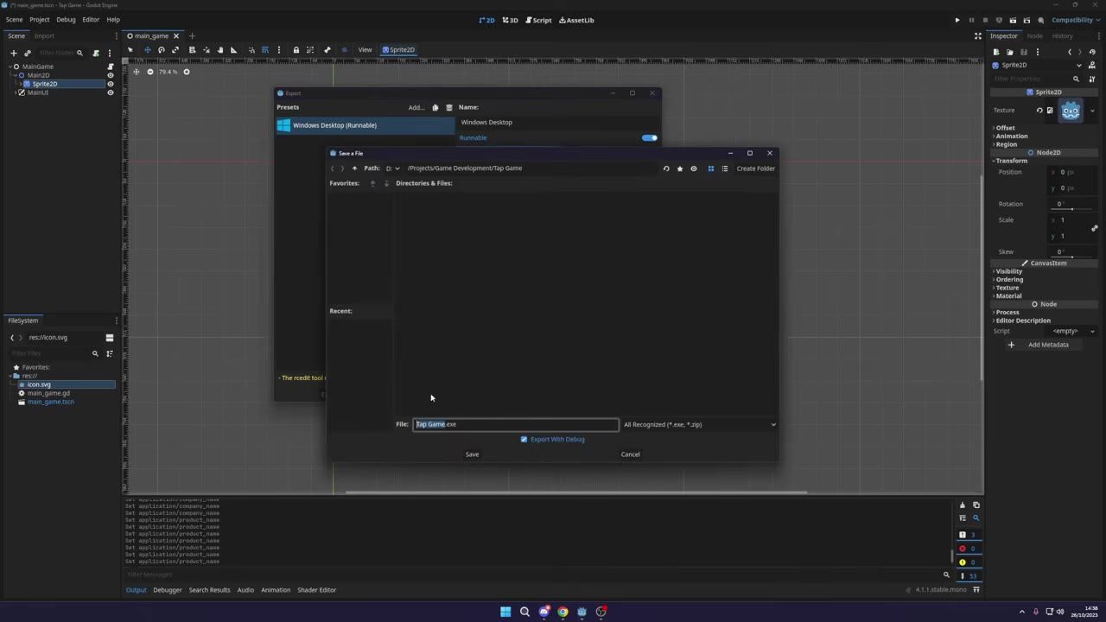
Task: Open the Debug menu
Action: click(66, 20)
